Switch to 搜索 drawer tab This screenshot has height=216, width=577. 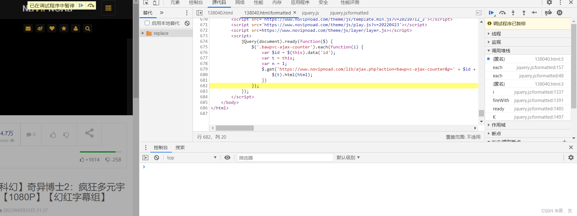180,148
